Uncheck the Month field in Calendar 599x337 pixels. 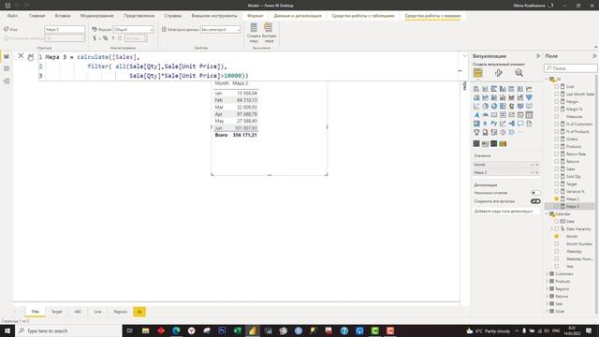(556, 237)
